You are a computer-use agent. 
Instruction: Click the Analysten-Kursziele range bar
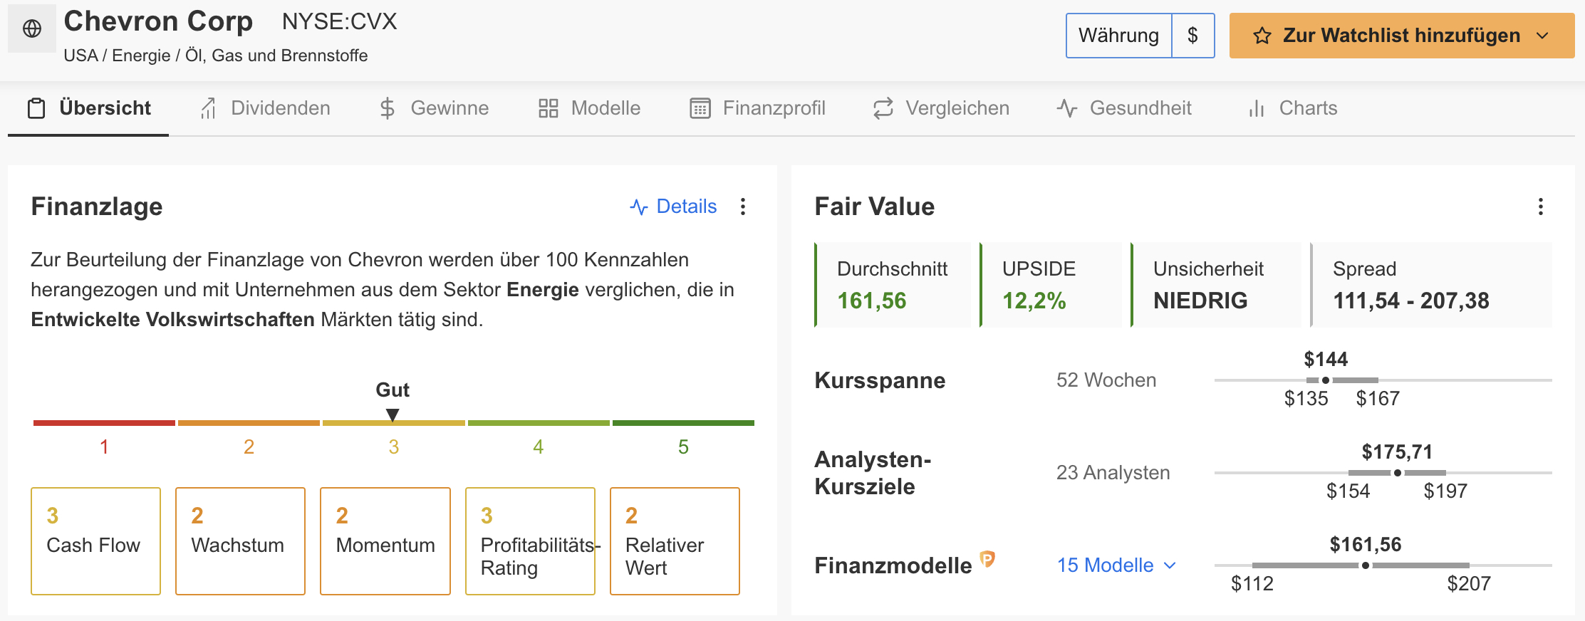coord(1383,473)
